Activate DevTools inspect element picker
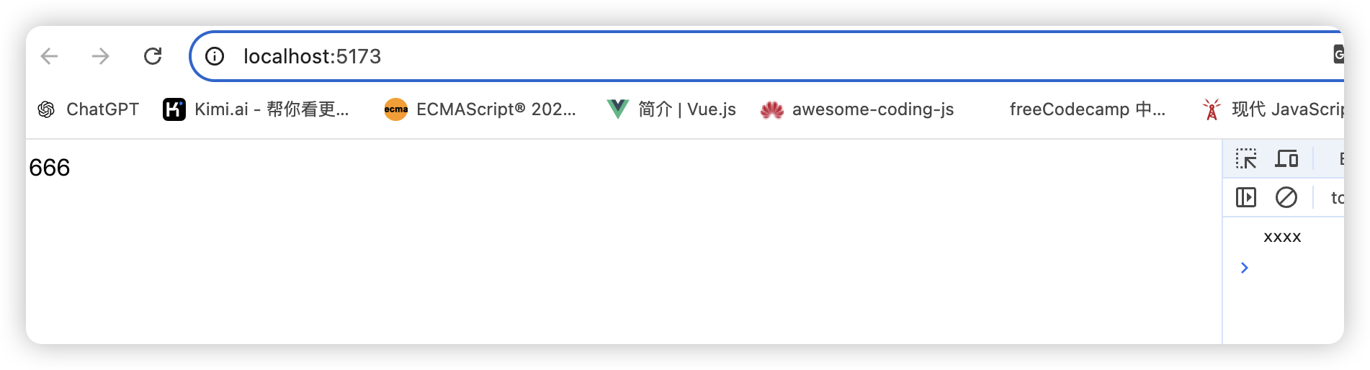1370x370 pixels. pos(1246,158)
